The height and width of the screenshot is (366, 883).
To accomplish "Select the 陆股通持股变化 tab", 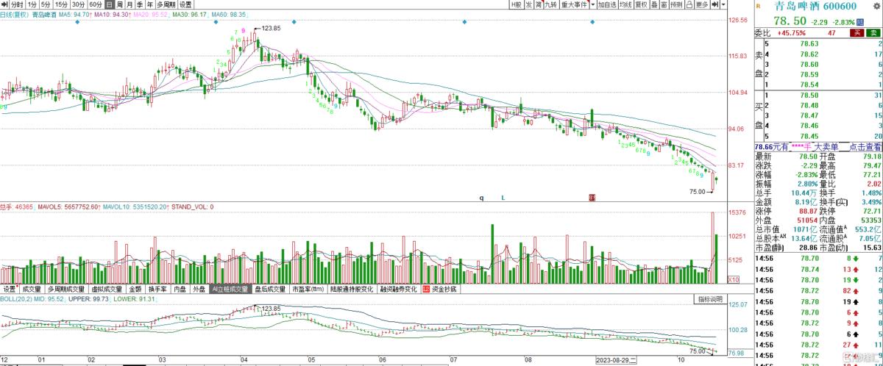I will coord(352,290).
